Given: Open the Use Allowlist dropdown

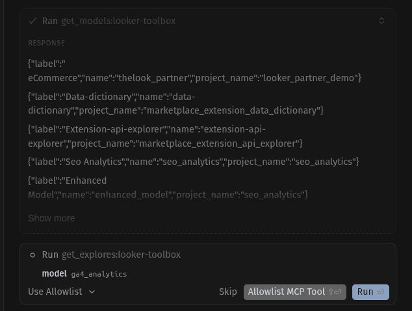Looking at the screenshot, I should click(62, 292).
